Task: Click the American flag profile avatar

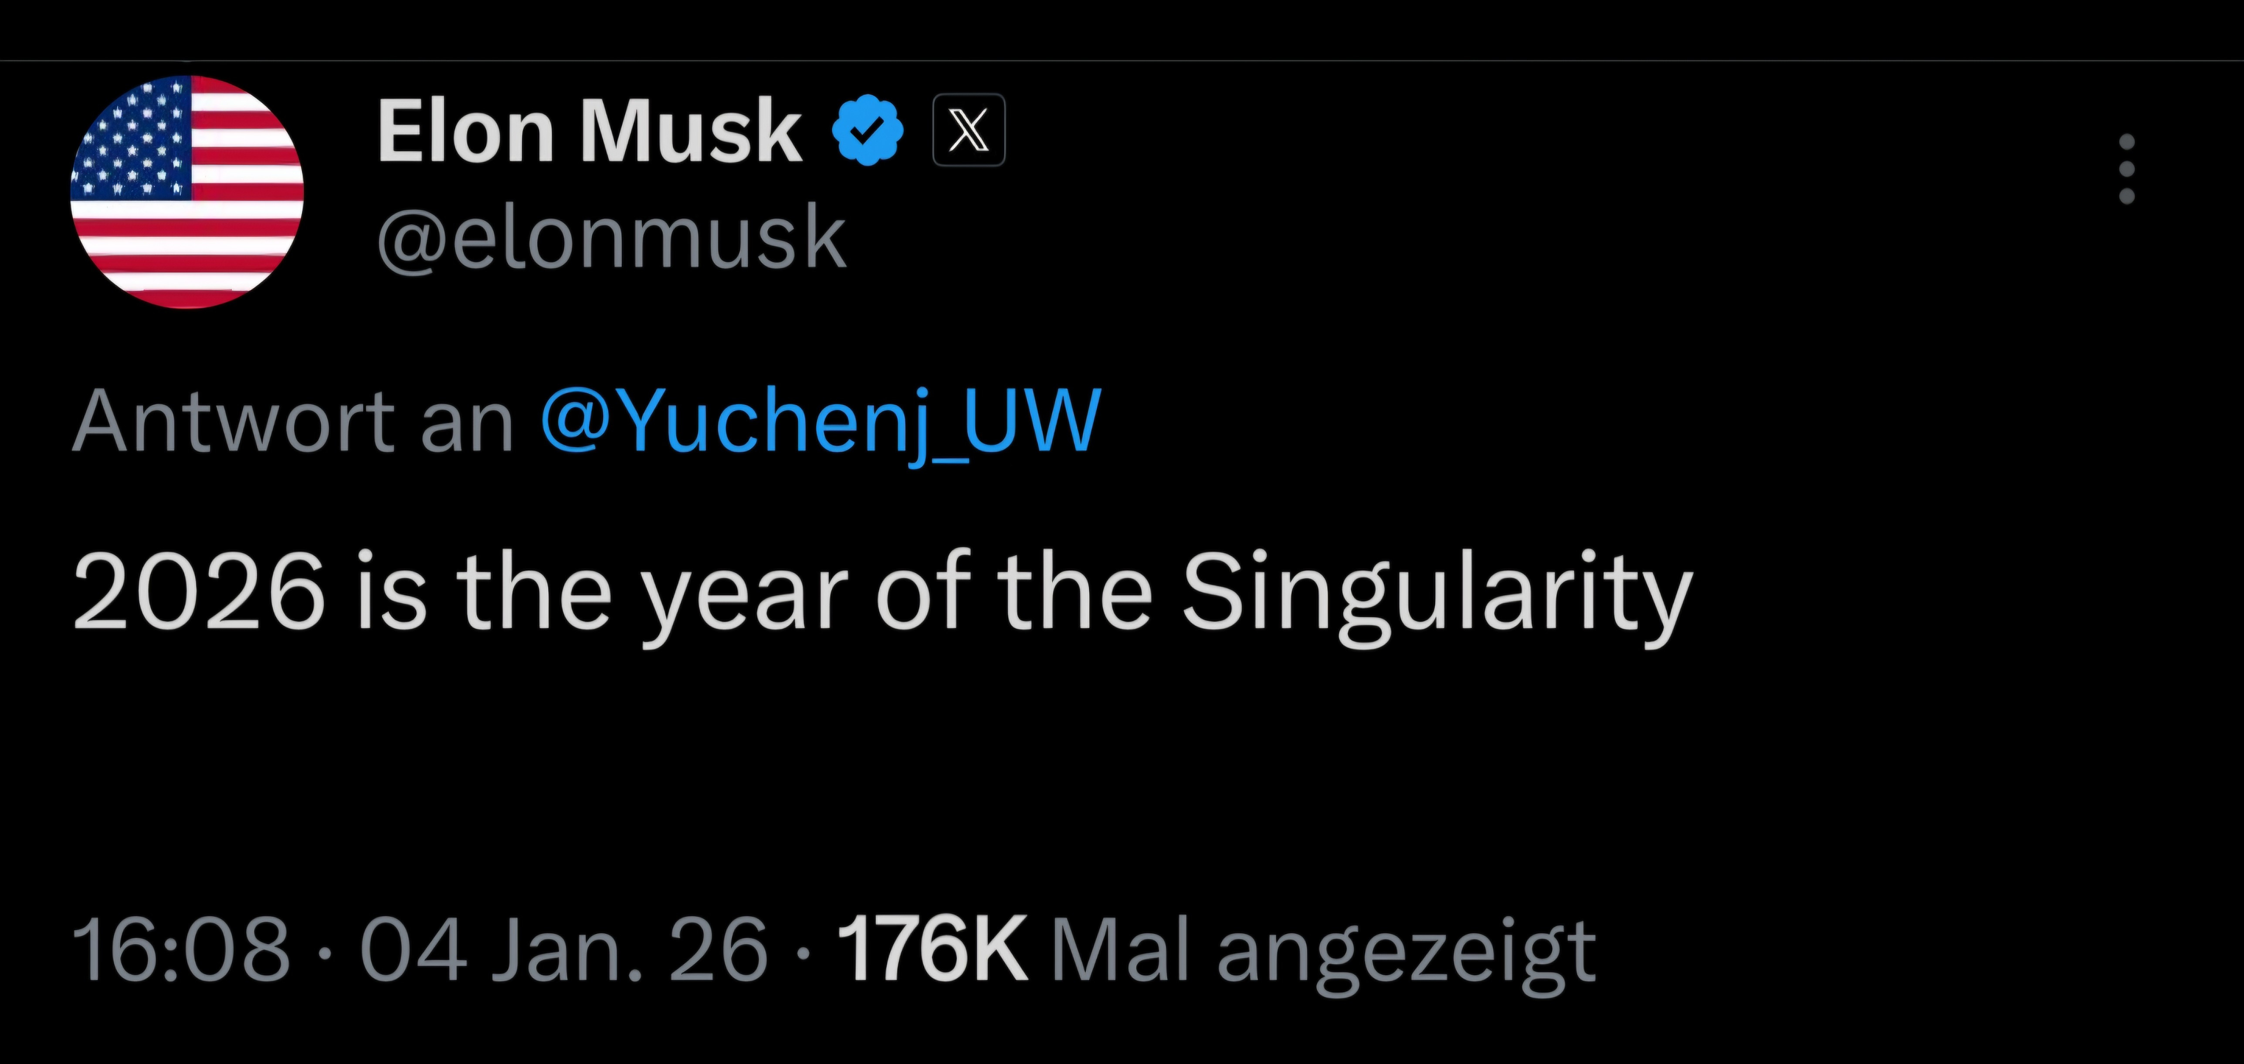Action: point(186,193)
